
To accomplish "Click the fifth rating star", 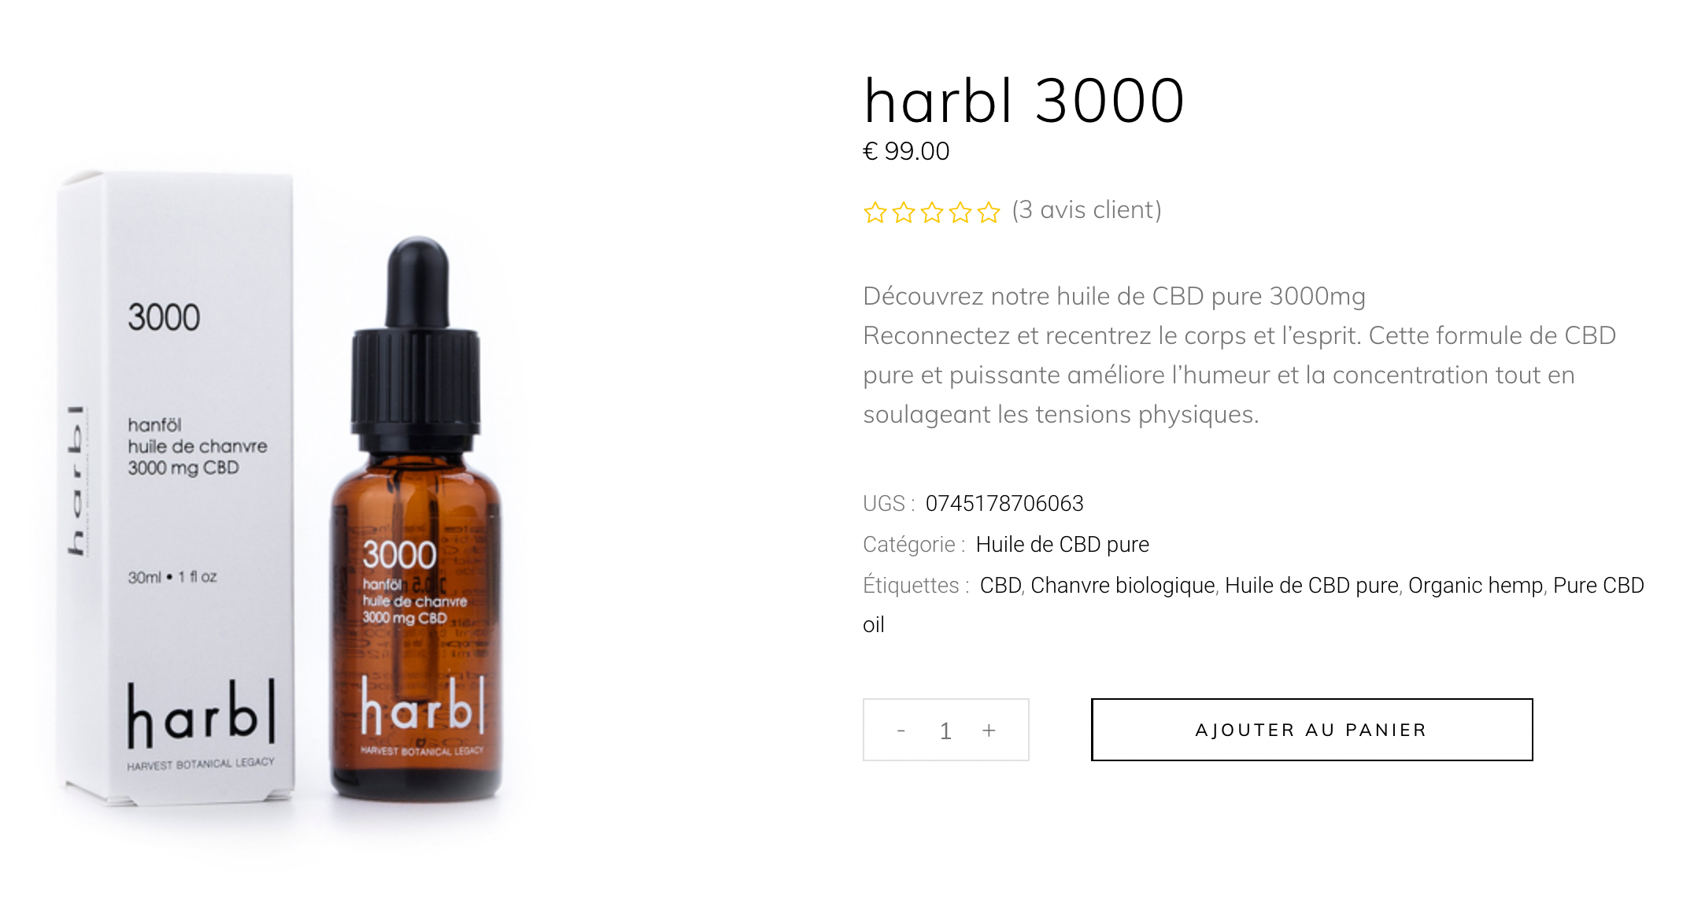I will click(x=989, y=213).
